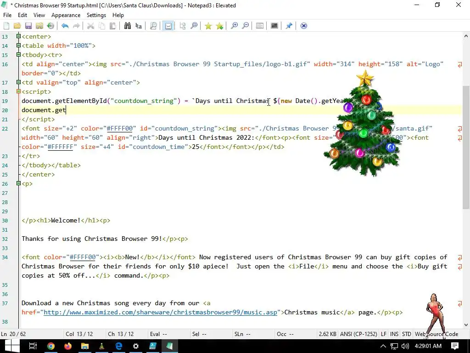
Task: Click the ANSI (CP-1252) encoding status
Action: coord(358,334)
